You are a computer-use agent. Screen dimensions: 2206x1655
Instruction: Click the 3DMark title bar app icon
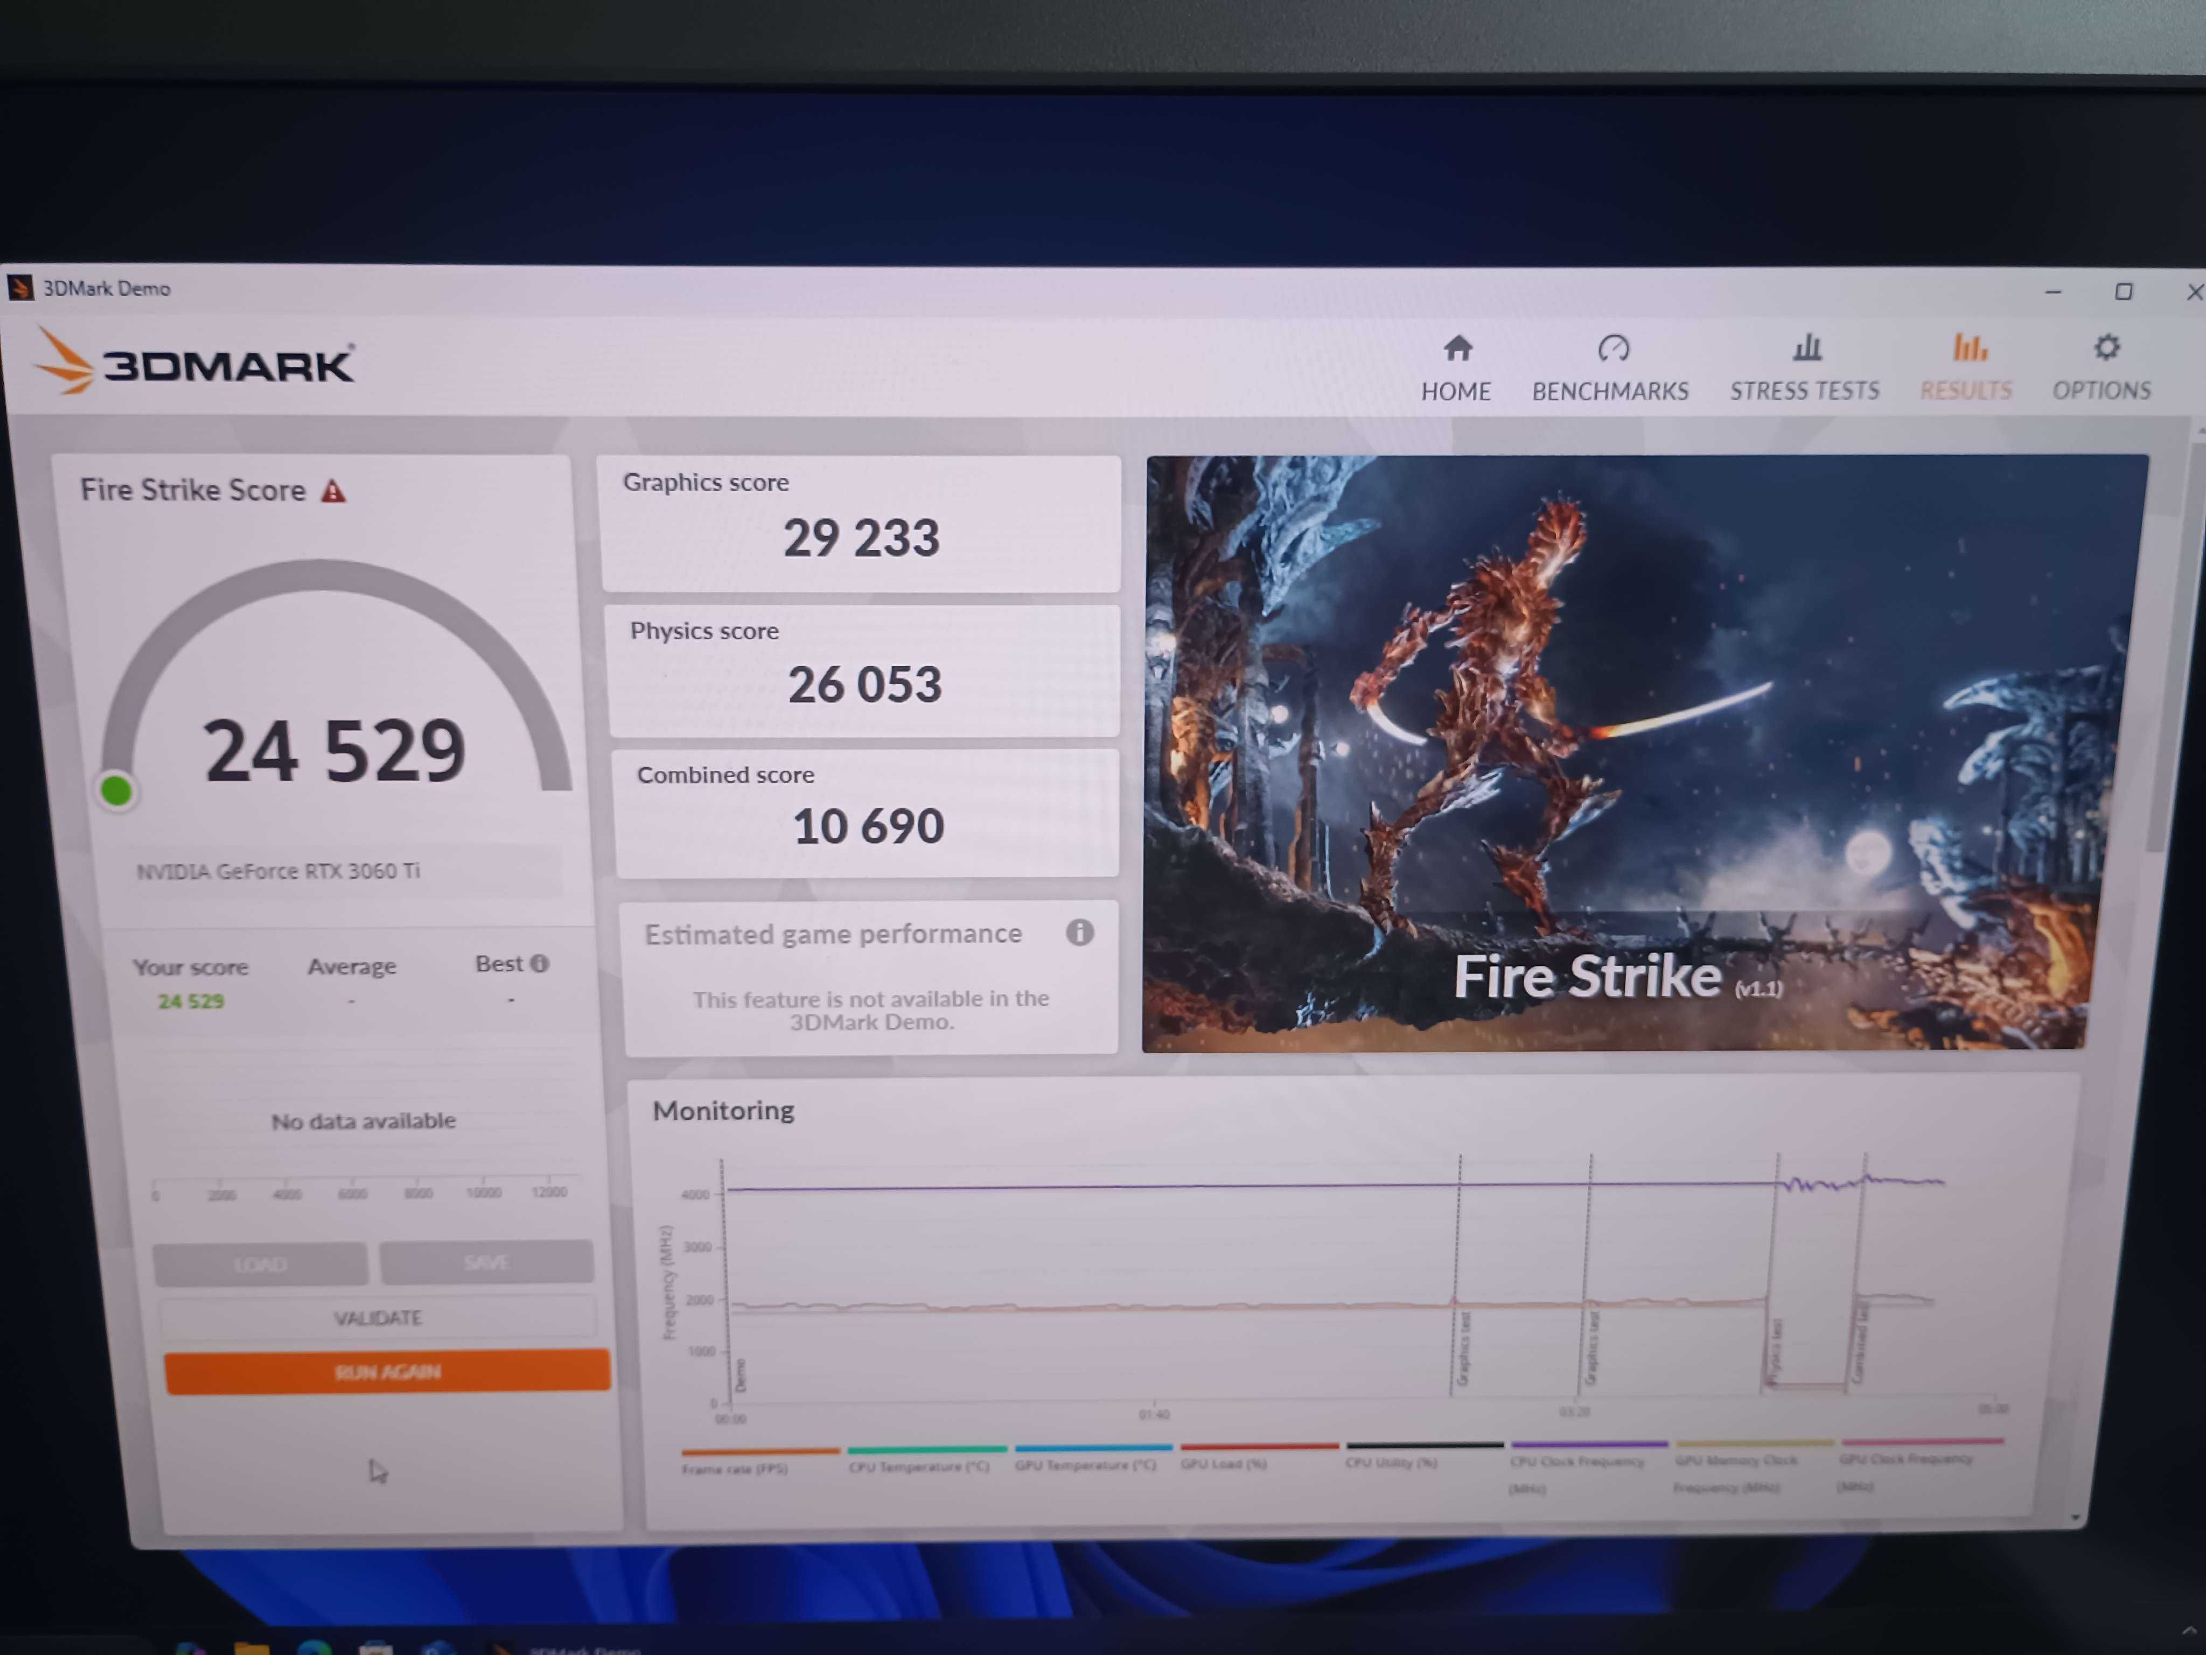(x=20, y=288)
